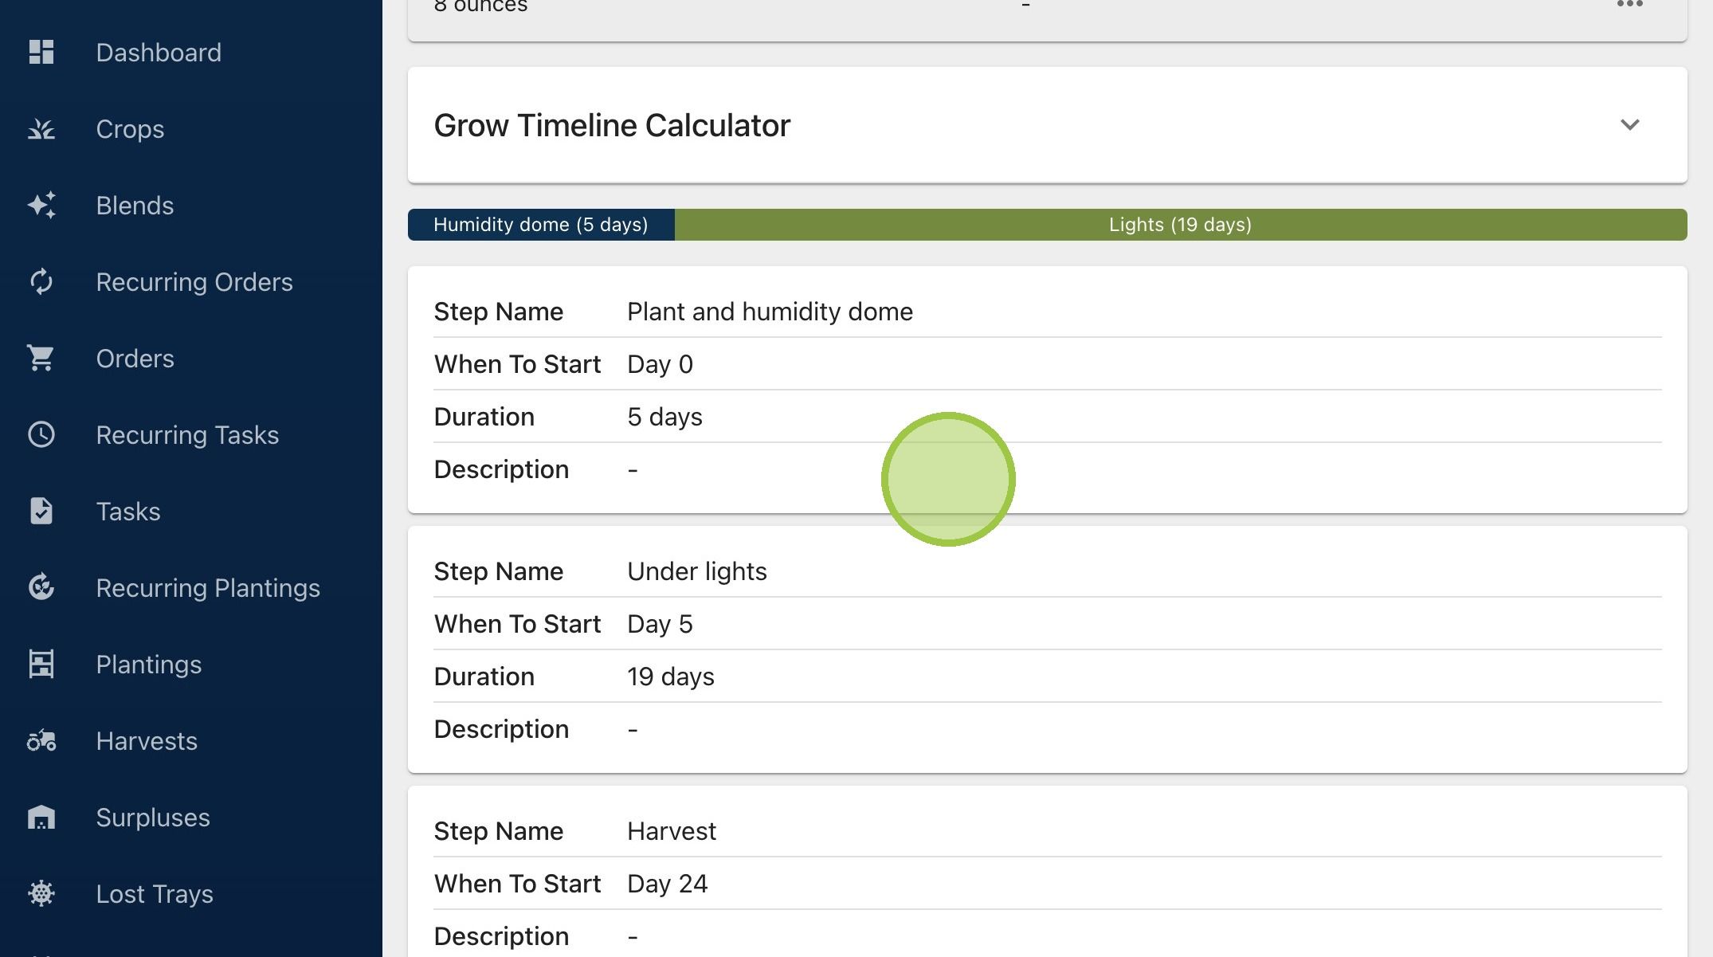This screenshot has width=1713, height=957.
Task: Click the Harvests tractor icon
Action: click(41, 740)
